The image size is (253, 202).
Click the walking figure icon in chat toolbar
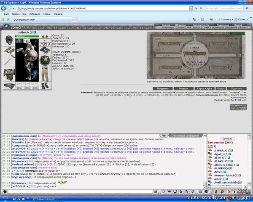point(181,192)
